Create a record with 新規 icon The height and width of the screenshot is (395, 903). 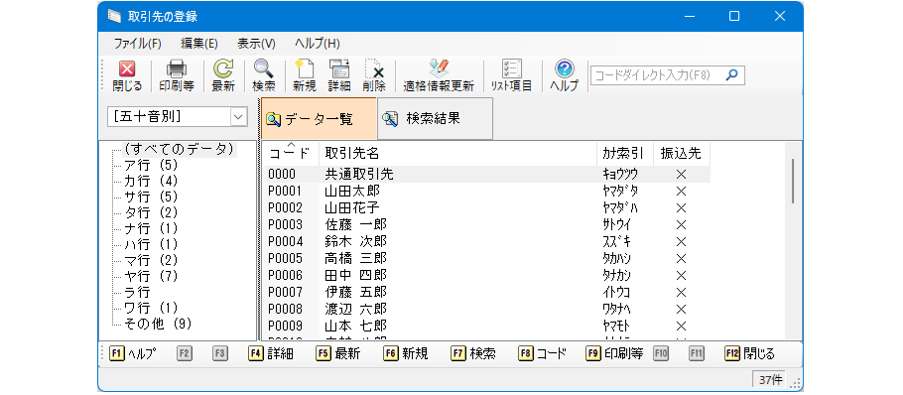tap(304, 76)
